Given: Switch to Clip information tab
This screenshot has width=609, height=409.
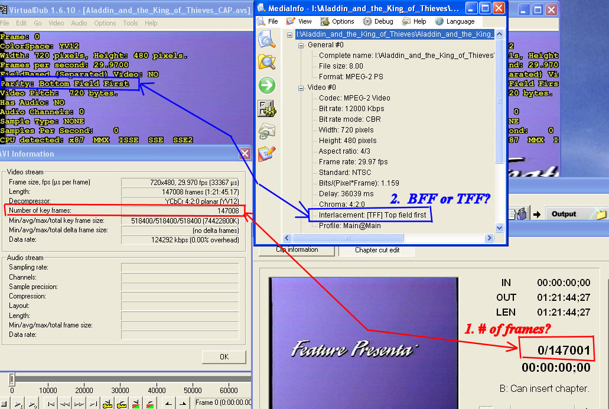Looking at the screenshot, I should 297,250.
